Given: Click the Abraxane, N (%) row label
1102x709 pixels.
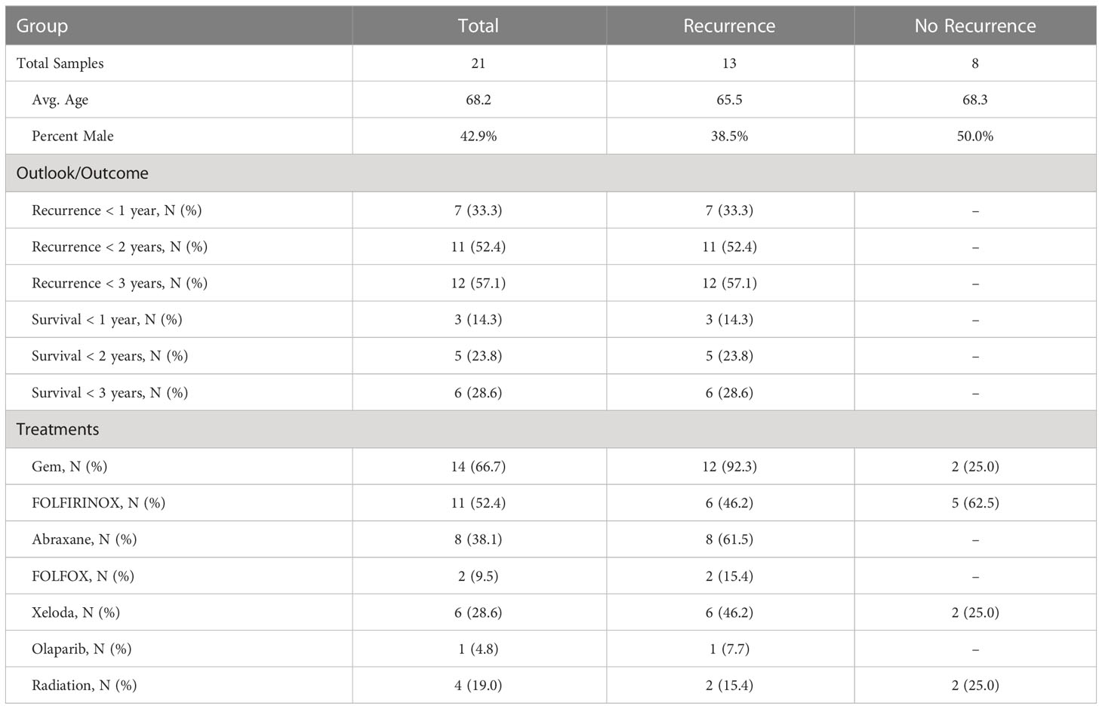Looking at the screenshot, I should pos(85,539).
